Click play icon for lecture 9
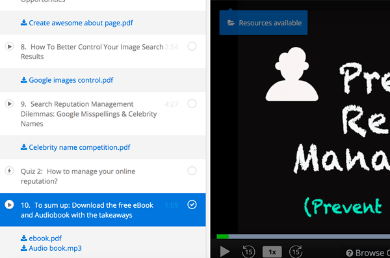This screenshot has height=258, width=390. click(10, 104)
